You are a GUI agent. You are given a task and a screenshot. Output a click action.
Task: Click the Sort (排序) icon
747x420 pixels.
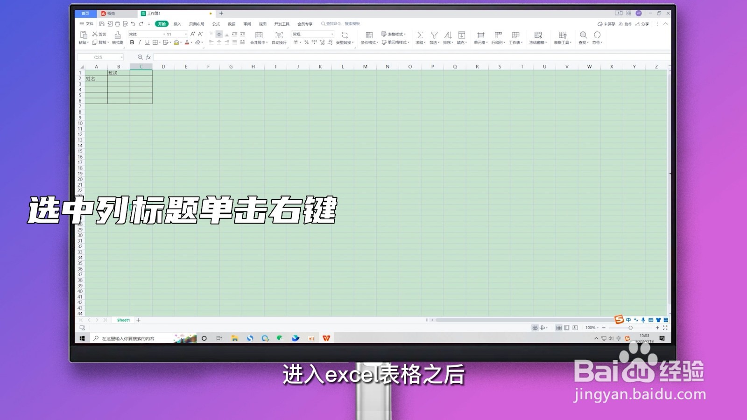448,35
